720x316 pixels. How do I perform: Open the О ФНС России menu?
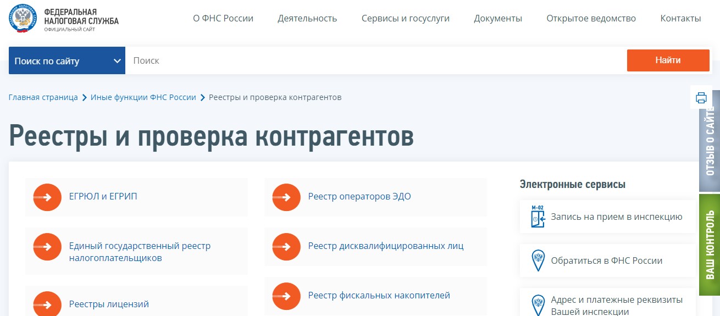[223, 18]
